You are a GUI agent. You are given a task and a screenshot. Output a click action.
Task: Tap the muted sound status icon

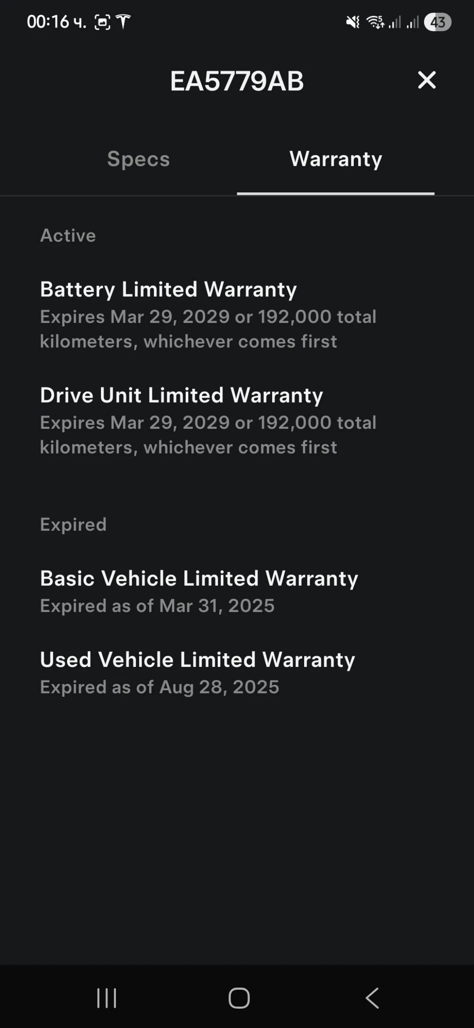click(x=353, y=22)
